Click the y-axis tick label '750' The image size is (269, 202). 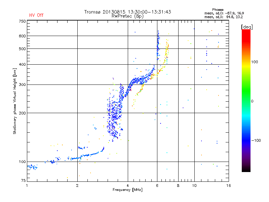point(23,21)
